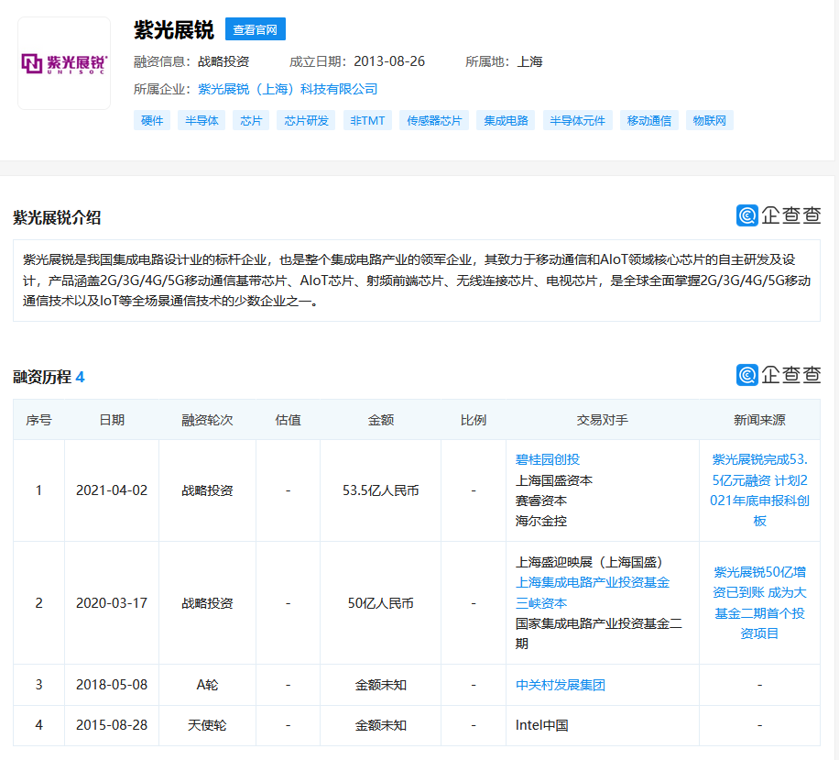Viewport: 839px width, 760px height.
Task: Click the 天使轮 round cell
Action: [207, 725]
